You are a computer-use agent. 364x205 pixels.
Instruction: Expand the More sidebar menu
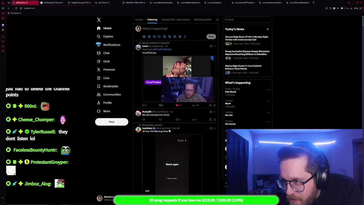tap(103, 111)
